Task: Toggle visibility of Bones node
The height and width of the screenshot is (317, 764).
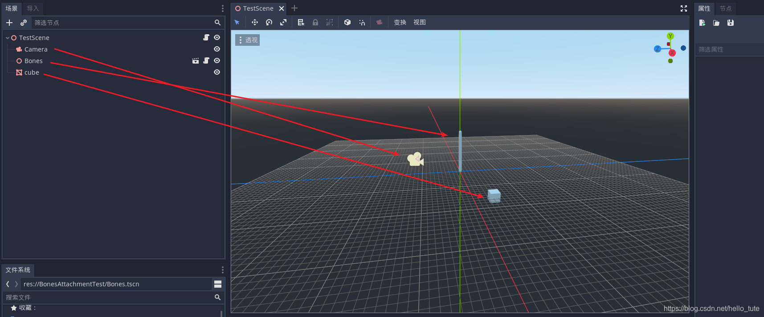Action: (x=217, y=60)
